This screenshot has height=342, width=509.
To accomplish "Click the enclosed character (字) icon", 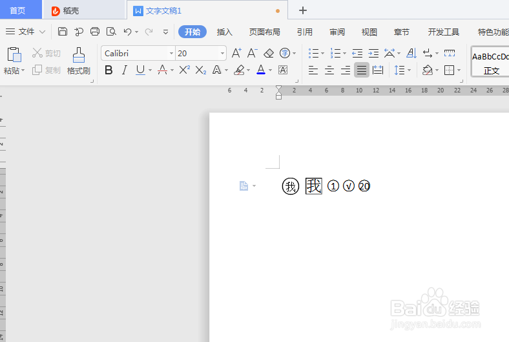I will pyautogui.click(x=285, y=53).
